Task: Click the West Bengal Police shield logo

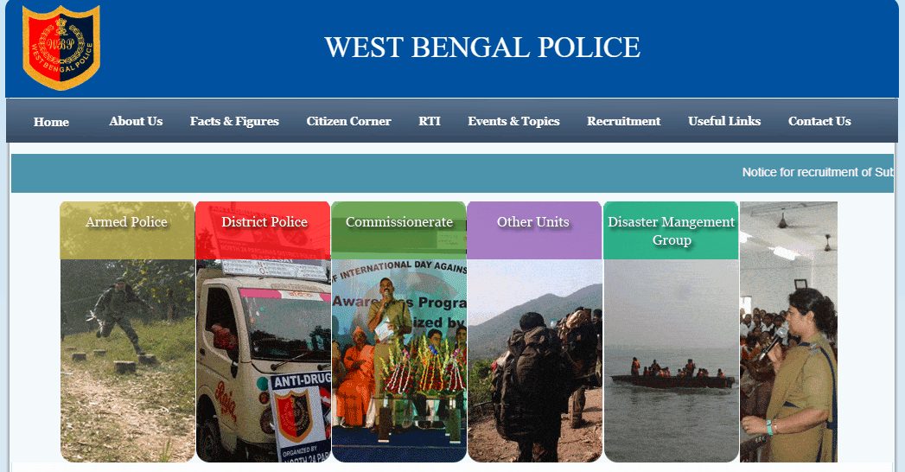Action: tap(61, 48)
